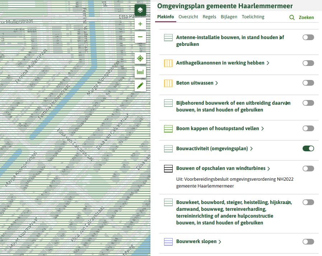The image size is (322, 256).
Task: Switch to the Regels tab
Action: 209,17
